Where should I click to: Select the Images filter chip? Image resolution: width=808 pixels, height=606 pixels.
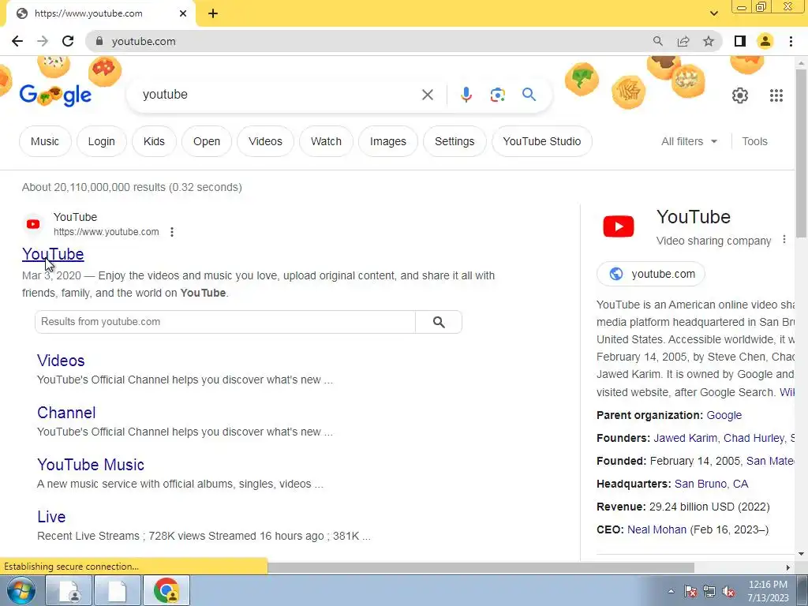(388, 141)
